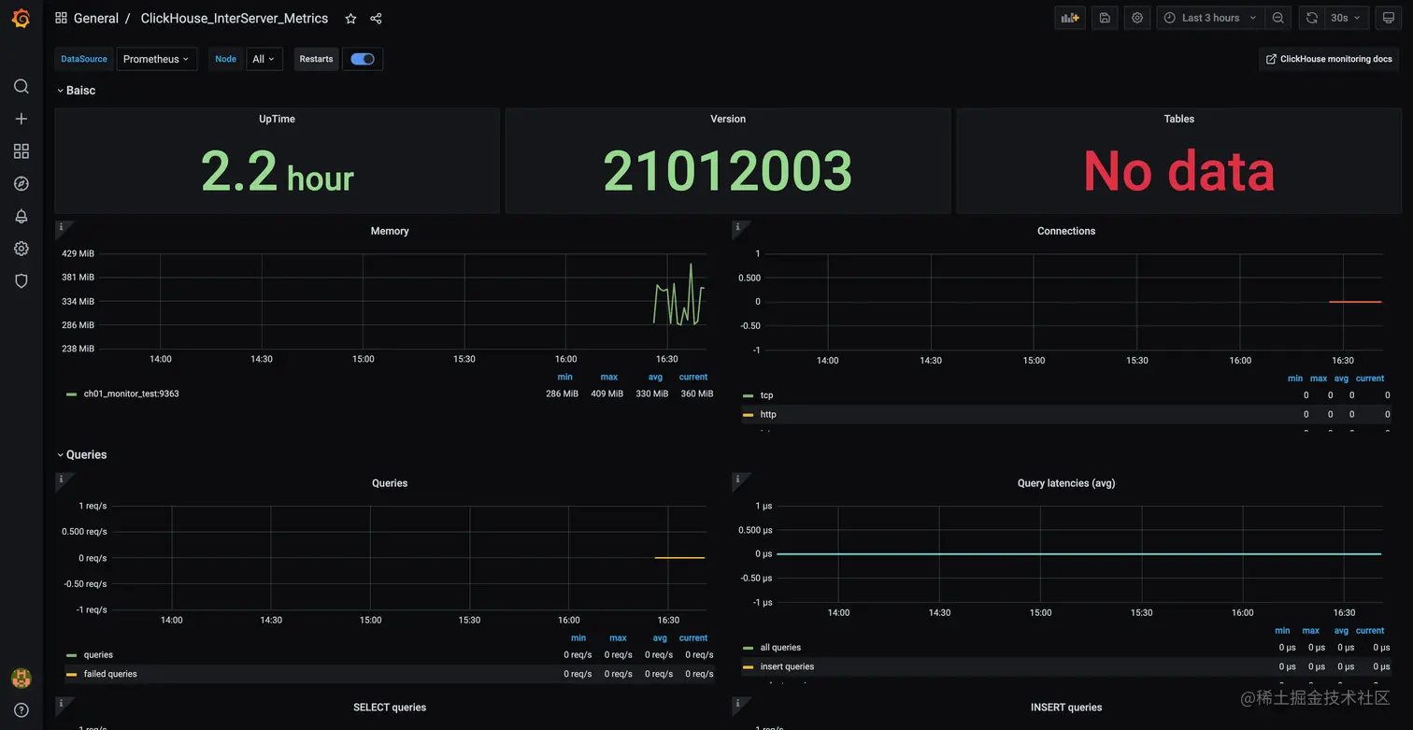Open the Configuration gear in sidebar

click(x=21, y=249)
